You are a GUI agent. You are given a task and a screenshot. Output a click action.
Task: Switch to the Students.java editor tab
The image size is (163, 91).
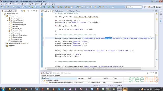tap(58, 11)
